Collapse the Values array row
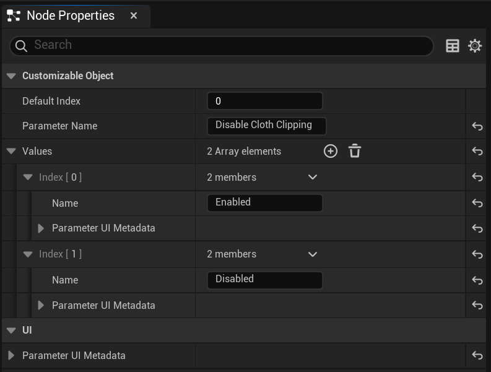This screenshot has height=372, width=491. click(11, 151)
